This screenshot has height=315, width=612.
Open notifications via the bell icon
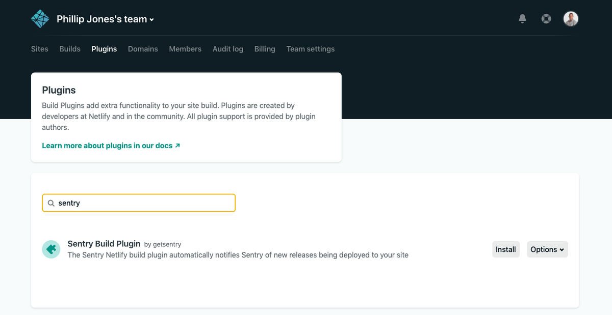tap(522, 18)
